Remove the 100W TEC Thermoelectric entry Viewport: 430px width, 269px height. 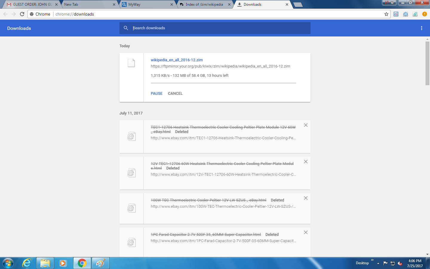pos(306,198)
